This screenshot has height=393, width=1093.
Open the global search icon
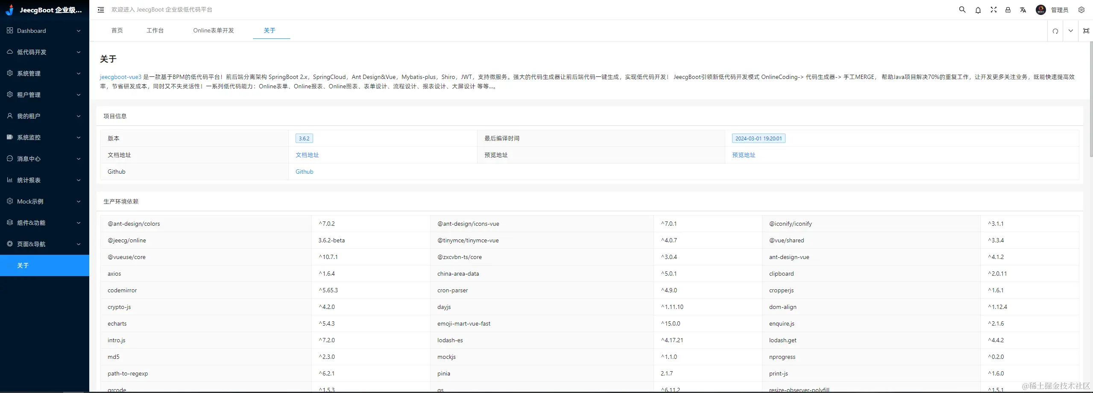[962, 9]
